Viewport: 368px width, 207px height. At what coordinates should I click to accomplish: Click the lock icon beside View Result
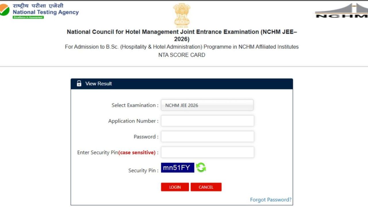79,84
